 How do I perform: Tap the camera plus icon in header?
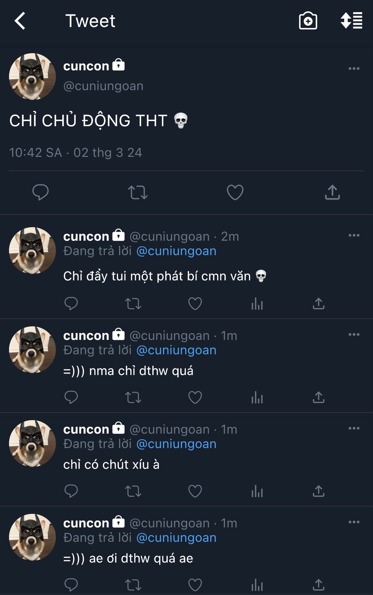[308, 21]
